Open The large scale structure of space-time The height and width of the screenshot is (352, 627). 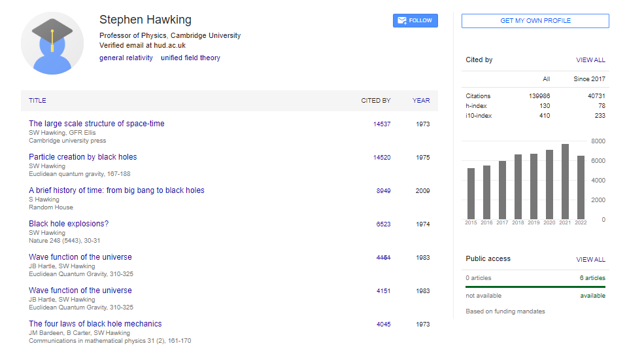point(96,124)
